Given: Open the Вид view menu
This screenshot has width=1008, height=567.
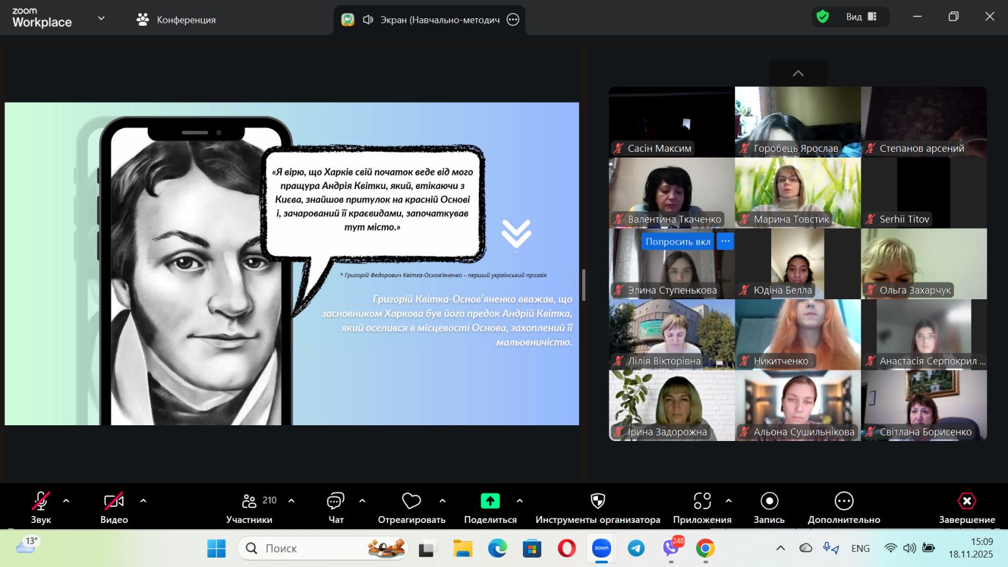Looking at the screenshot, I should click(x=861, y=17).
